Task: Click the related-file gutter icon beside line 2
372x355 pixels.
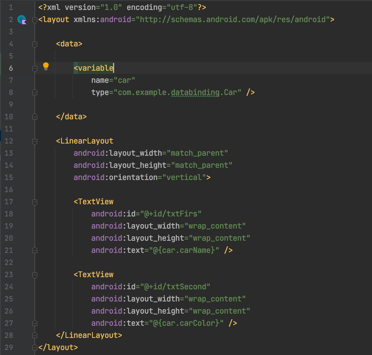Action: [22, 20]
